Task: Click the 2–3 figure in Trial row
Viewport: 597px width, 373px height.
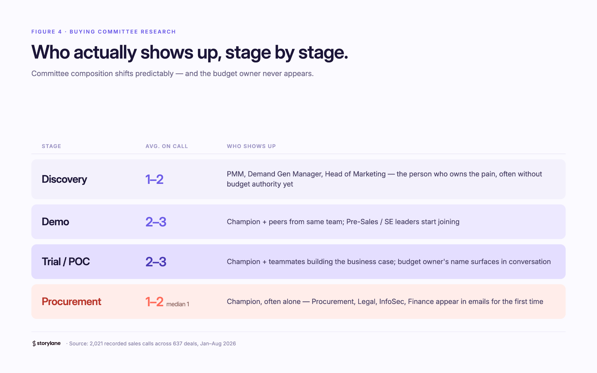Action: (x=156, y=262)
